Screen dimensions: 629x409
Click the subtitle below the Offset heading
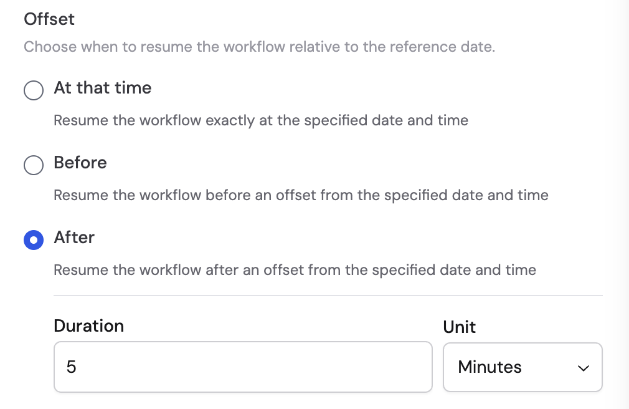(x=259, y=46)
